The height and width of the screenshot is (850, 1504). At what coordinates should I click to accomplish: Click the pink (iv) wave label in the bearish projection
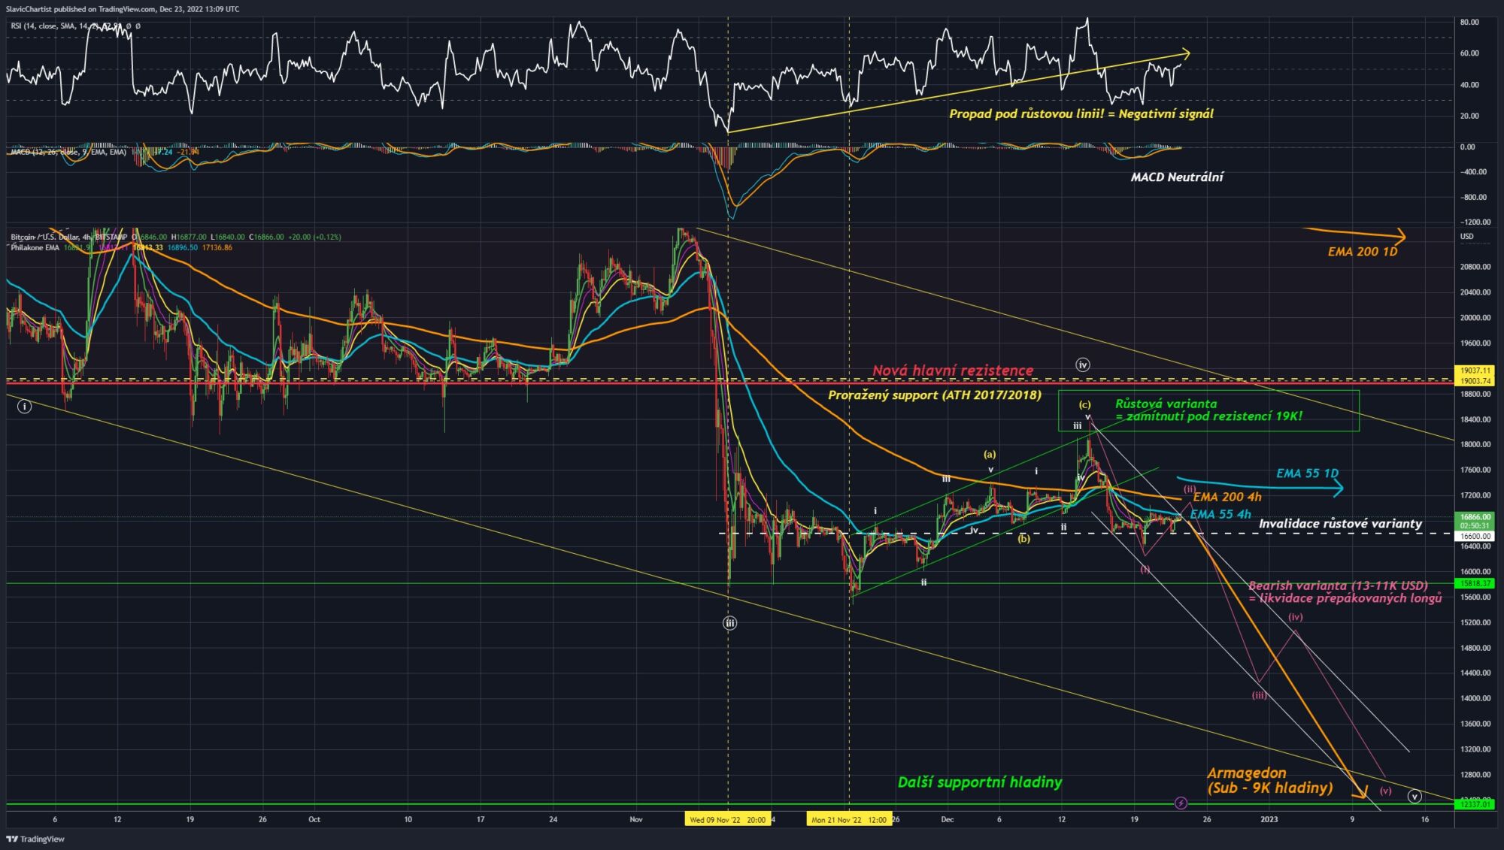(1295, 617)
